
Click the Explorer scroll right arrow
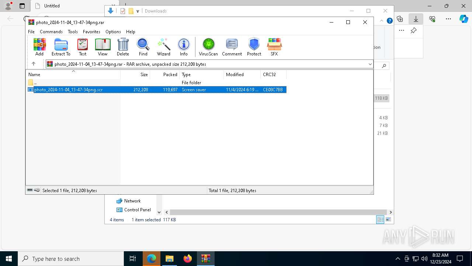(x=391, y=212)
